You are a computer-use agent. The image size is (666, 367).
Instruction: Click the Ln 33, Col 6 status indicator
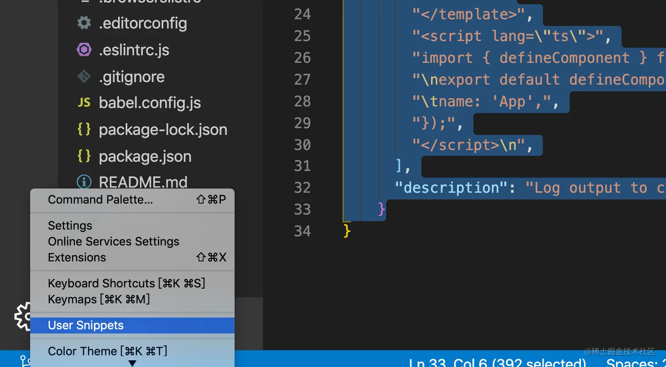coord(497,362)
